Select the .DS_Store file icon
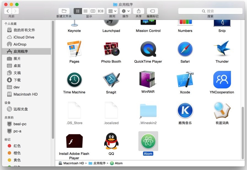247x170 pixels. coord(74,110)
